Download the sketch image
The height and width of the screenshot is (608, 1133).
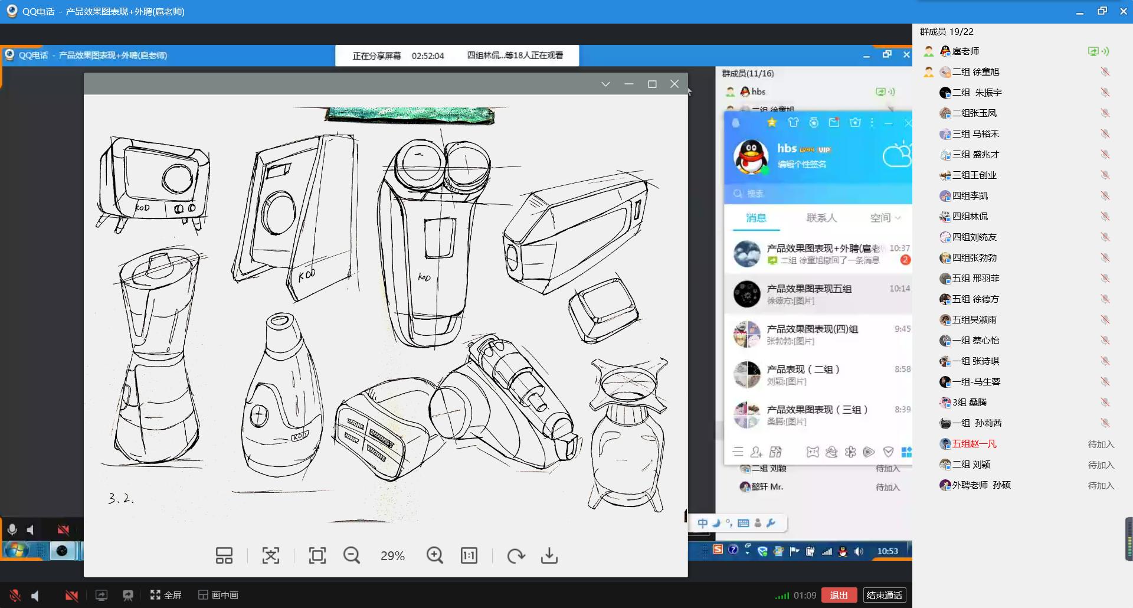(549, 555)
